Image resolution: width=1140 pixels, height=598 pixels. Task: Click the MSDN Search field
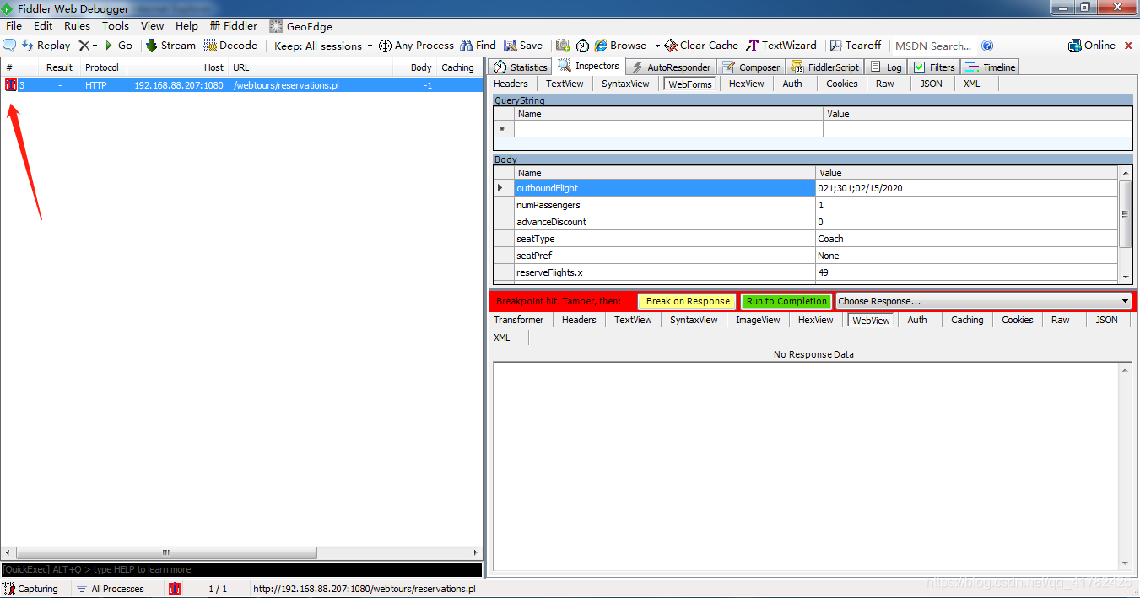934,46
